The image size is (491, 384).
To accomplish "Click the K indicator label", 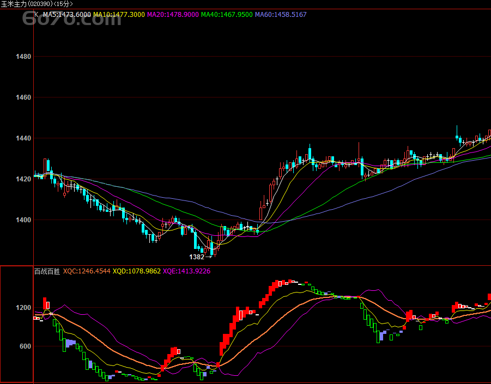I will coord(37,14).
